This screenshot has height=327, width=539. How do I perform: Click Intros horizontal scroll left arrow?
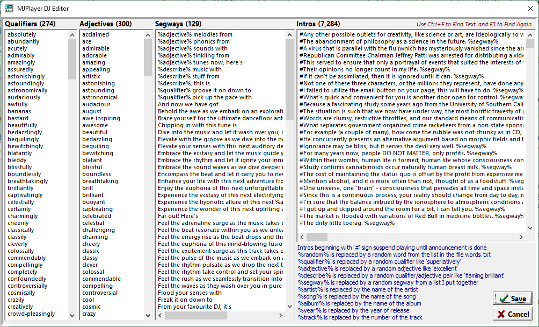pos(302,237)
